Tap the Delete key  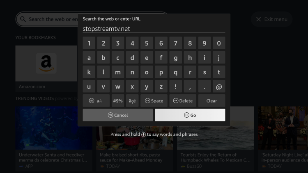pos(183,100)
